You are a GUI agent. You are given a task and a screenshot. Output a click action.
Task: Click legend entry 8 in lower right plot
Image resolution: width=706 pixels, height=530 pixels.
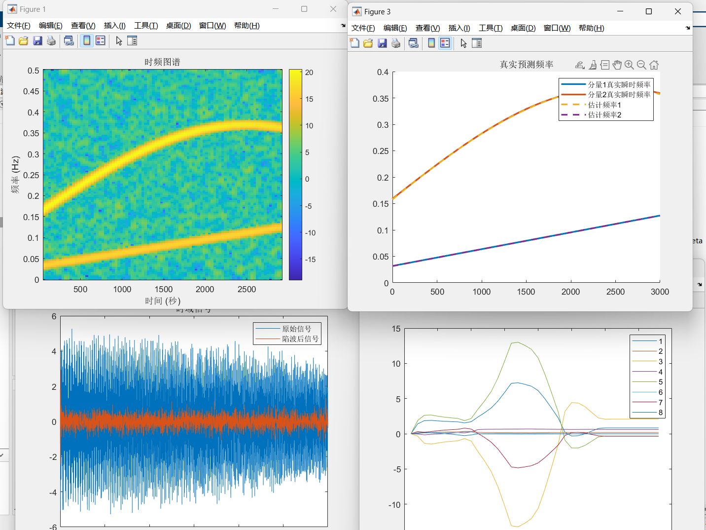[x=647, y=413]
